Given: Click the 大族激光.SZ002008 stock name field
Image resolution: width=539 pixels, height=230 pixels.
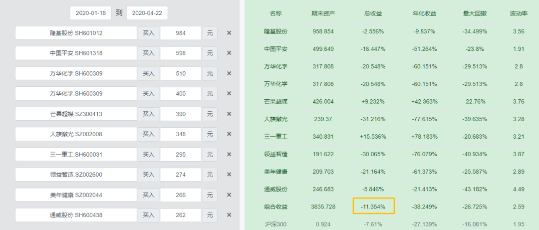Looking at the screenshot, I should click(x=76, y=134).
